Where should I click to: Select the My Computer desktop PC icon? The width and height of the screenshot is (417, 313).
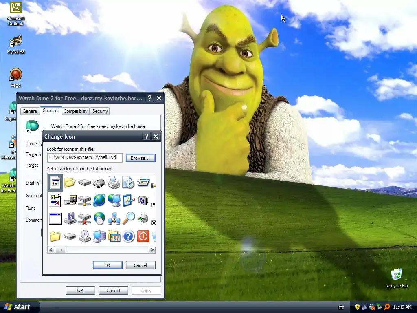[x=99, y=236]
